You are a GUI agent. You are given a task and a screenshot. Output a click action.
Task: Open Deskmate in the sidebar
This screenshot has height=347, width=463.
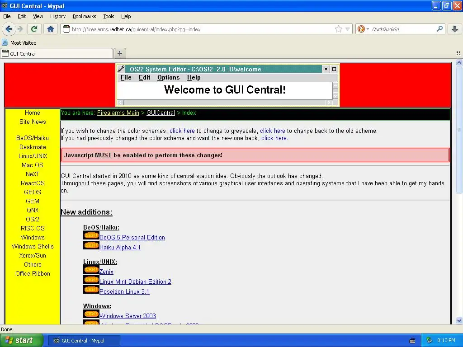33,147
